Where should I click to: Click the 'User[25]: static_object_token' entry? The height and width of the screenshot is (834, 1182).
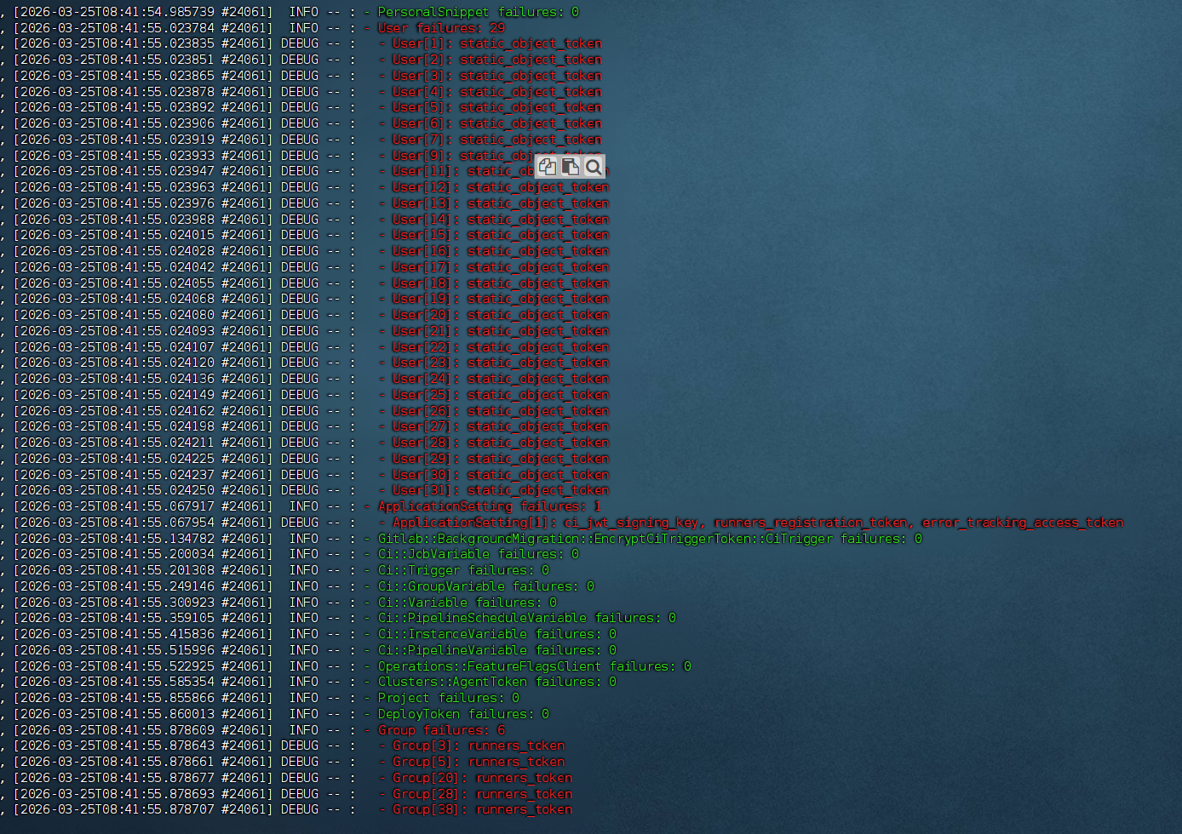point(501,395)
